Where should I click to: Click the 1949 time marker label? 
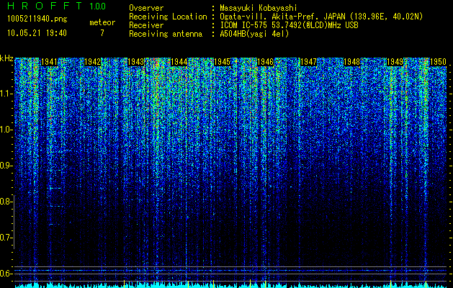pos(395,62)
